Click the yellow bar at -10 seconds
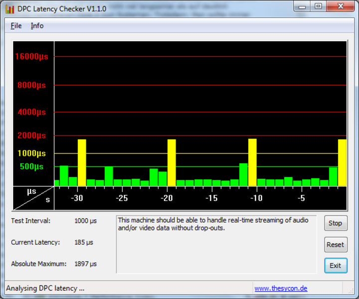359x299 pixels. pos(252,162)
